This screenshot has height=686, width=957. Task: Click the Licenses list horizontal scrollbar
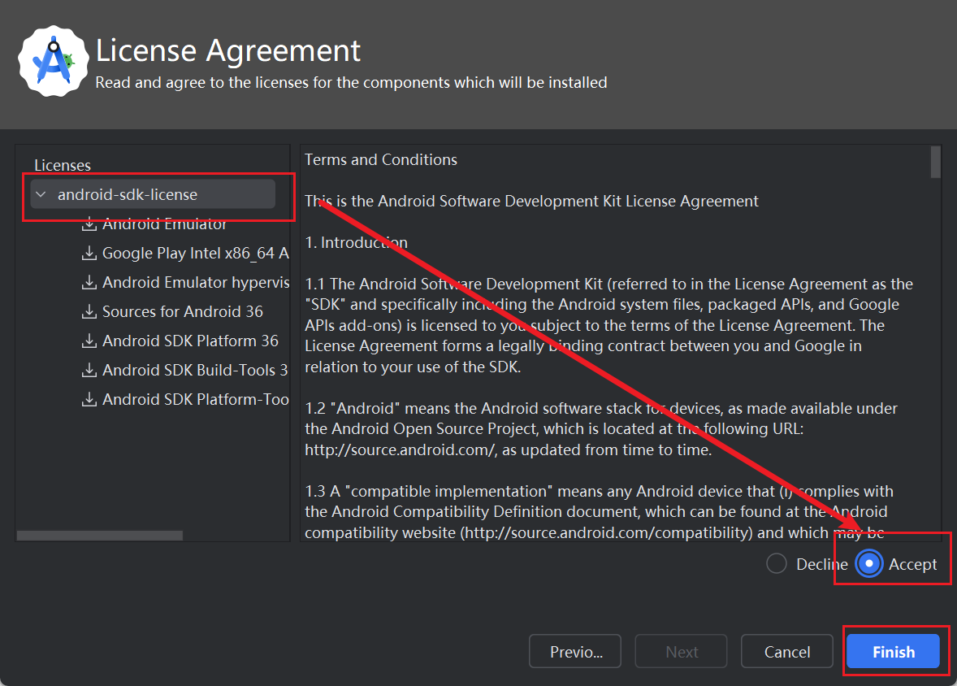100,536
